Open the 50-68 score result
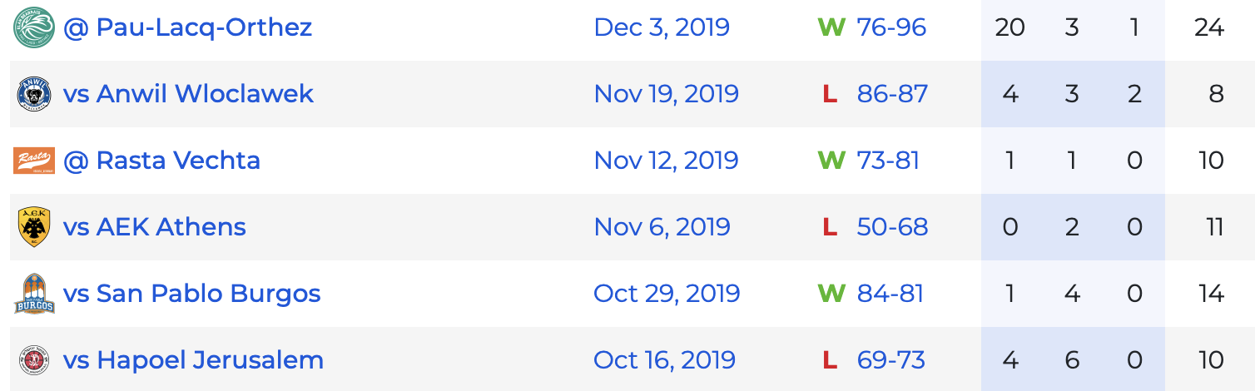This screenshot has height=391, width=1255. pos(892,226)
